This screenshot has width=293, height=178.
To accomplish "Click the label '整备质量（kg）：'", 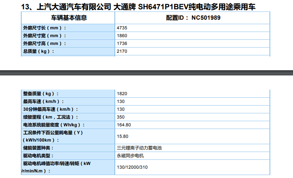I will tap(41, 94).
